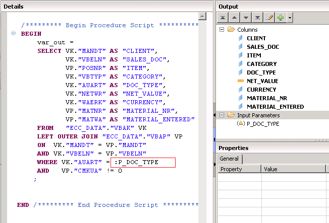Select the CURRENCY column
This screenshot has width=329, height=223.
(x=261, y=90)
